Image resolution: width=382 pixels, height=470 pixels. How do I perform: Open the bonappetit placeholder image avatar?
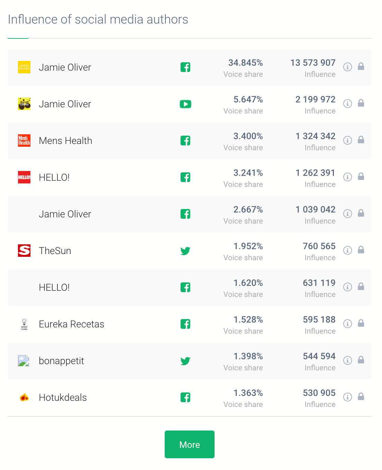[24, 361]
